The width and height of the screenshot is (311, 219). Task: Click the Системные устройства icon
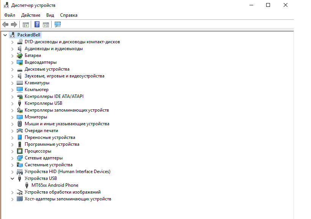tap(20, 165)
